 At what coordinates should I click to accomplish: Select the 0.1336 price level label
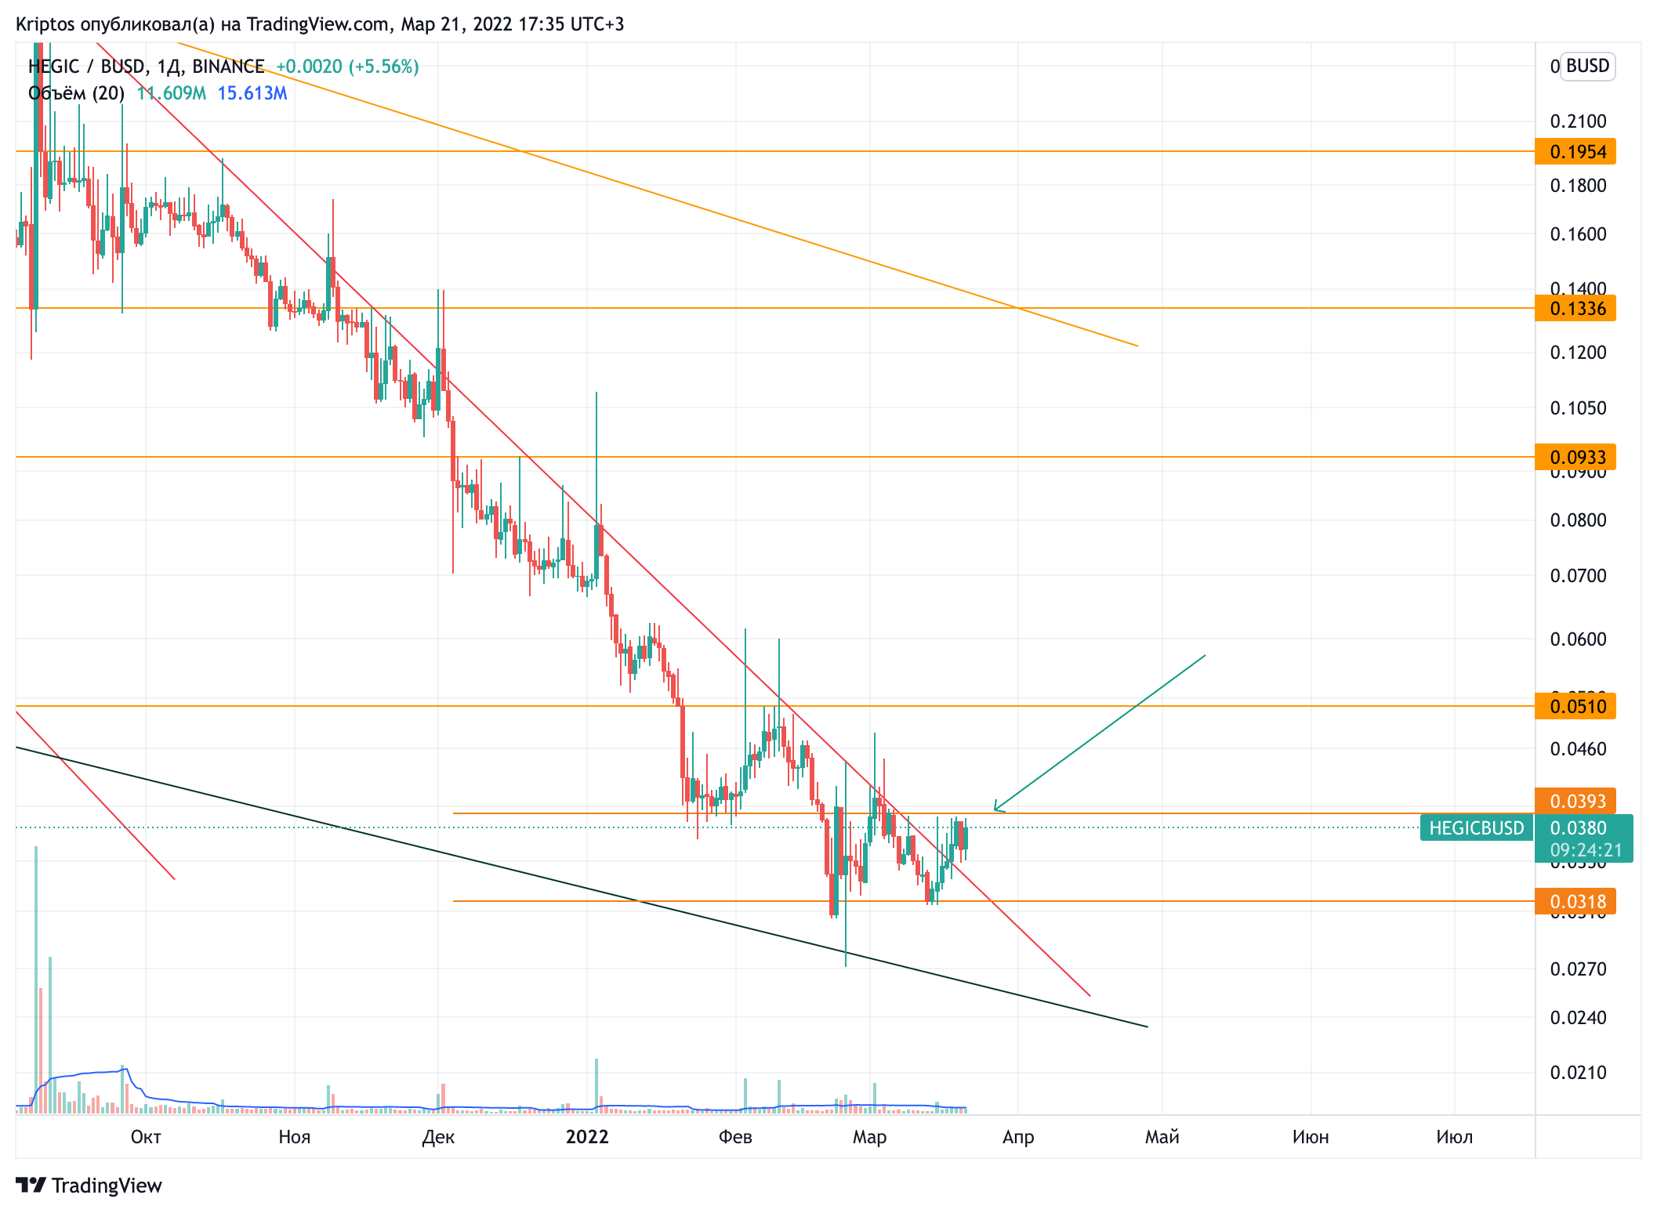point(1575,309)
